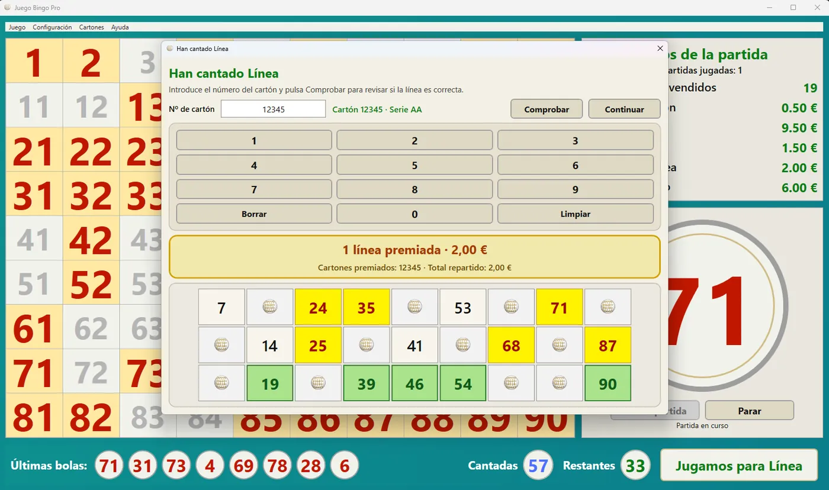Click blank ball icon left of card cell 14
829x490 pixels.
[221, 345]
